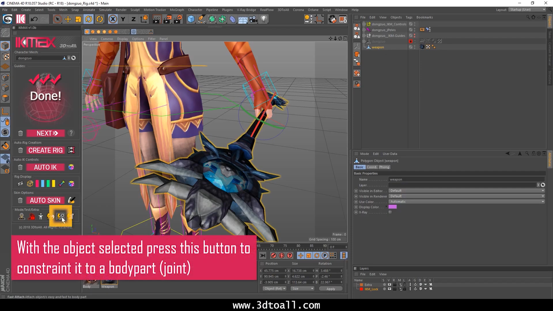The height and width of the screenshot is (311, 553).
Task: Click the T-pose figure icon
Action: [41, 217]
